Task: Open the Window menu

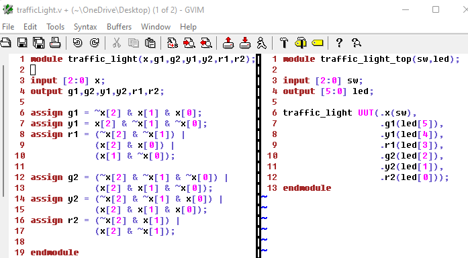Action: (156, 27)
